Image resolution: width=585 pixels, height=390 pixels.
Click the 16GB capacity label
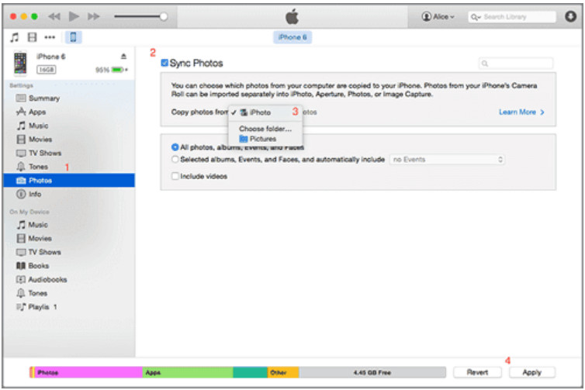(47, 70)
